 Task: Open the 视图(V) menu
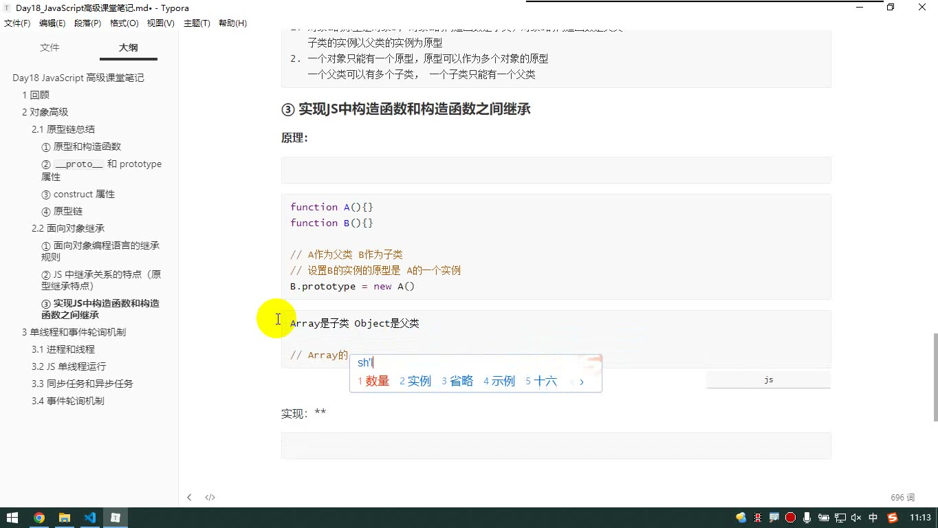click(x=161, y=23)
